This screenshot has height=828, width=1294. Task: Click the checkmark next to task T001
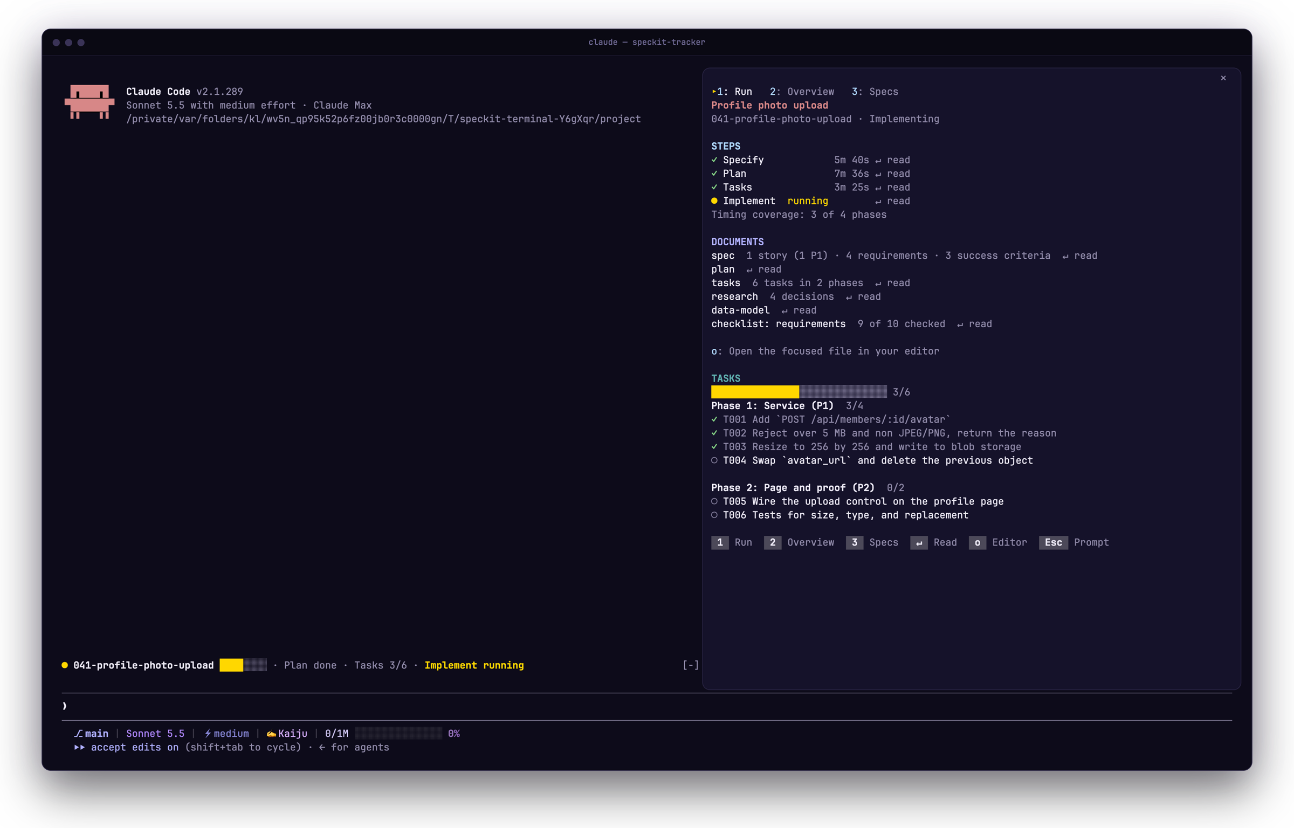(714, 419)
